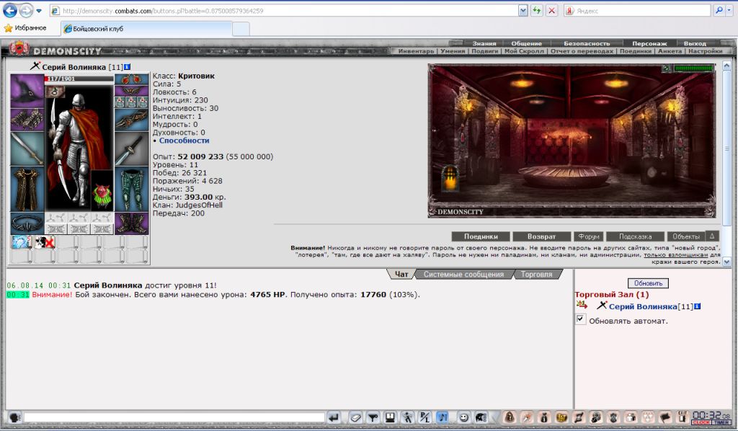Image resolution: width=738 pixels, height=431 pixels.
Task: Switch to the Торговля tab
Action: (536, 275)
